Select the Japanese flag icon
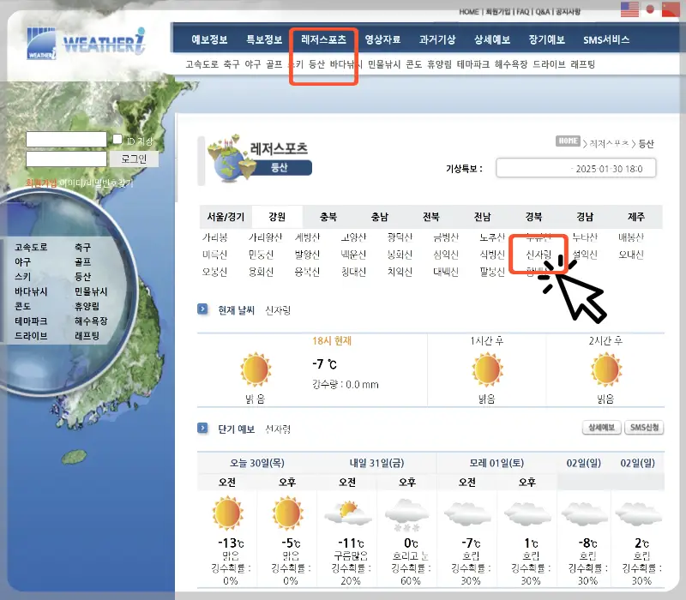The width and height of the screenshot is (686, 600). [649, 9]
